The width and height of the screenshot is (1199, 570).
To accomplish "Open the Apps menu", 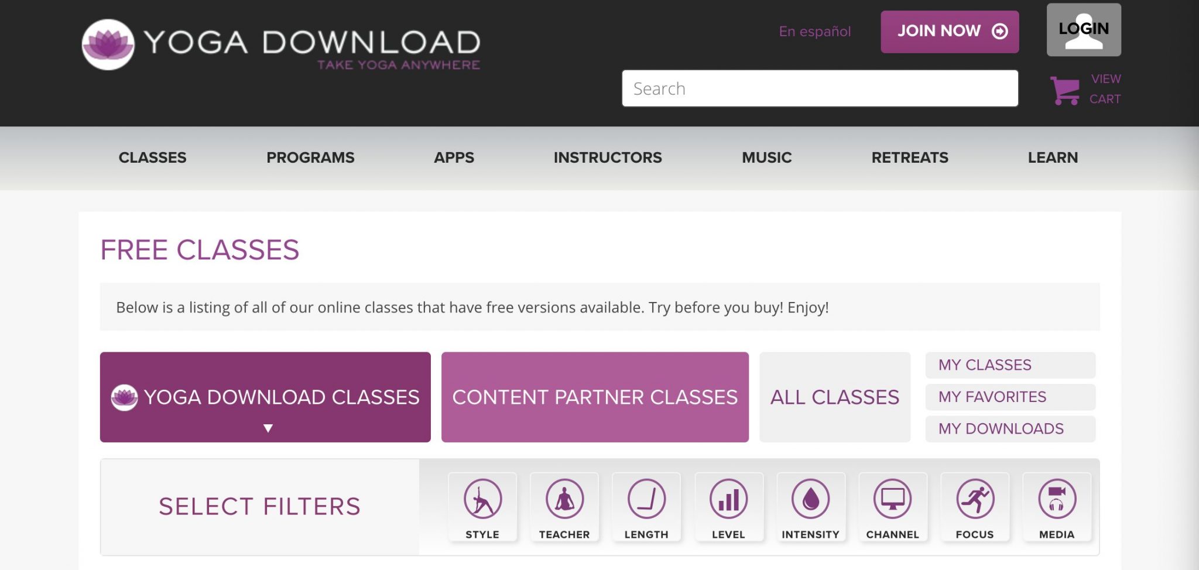I will 454,157.
